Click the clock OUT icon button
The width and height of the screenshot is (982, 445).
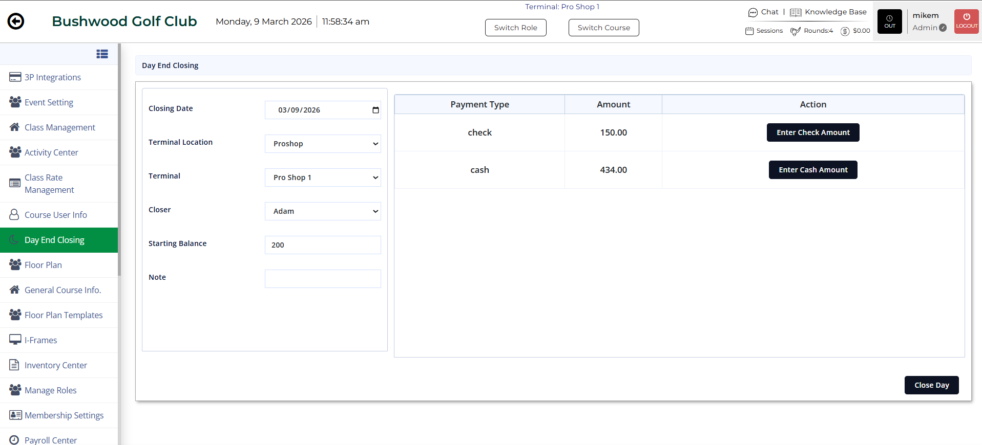click(889, 21)
